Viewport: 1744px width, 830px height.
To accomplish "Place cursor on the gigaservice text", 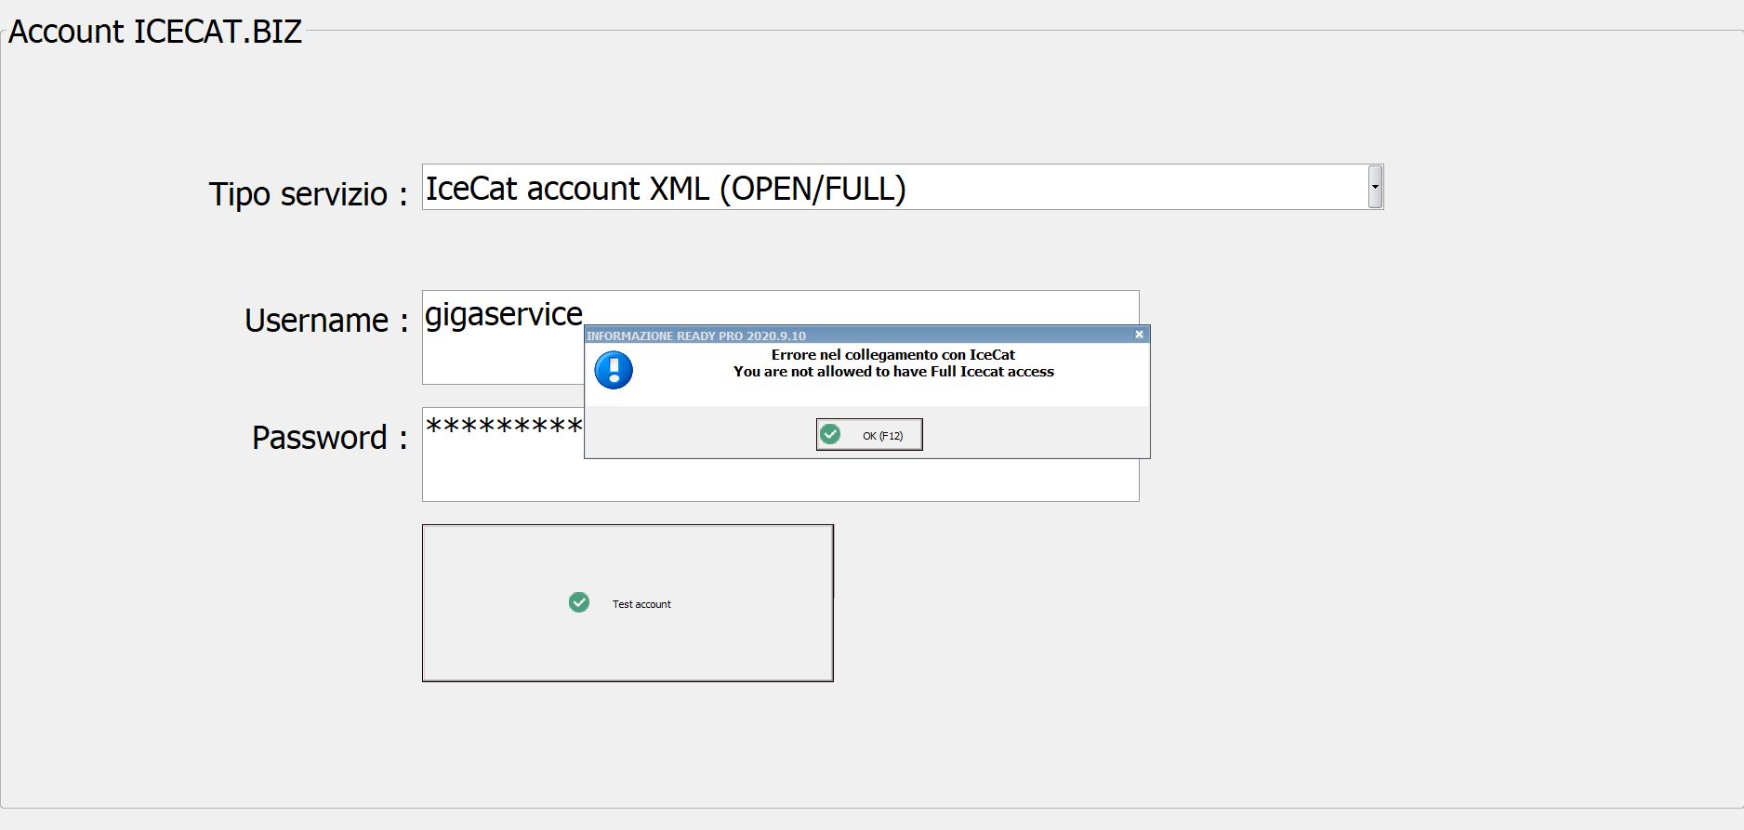I will 504,314.
